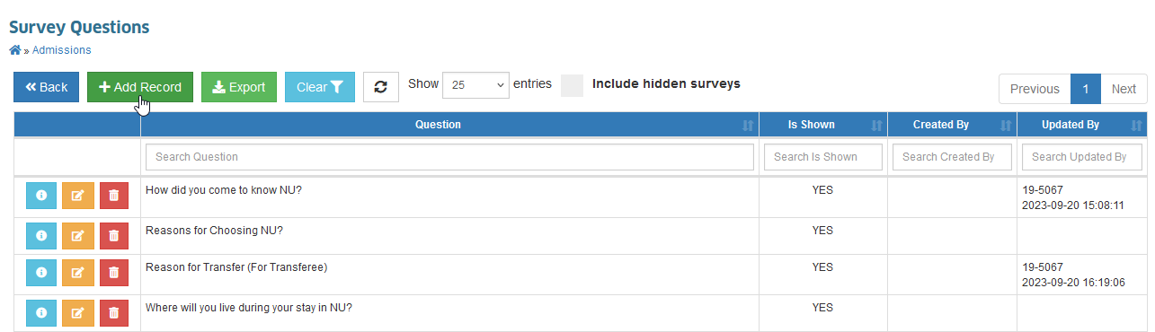The height and width of the screenshot is (332, 1155).
Task: Delete 'Reason for Transfer (For Transferee)'
Action: pyautogui.click(x=113, y=273)
